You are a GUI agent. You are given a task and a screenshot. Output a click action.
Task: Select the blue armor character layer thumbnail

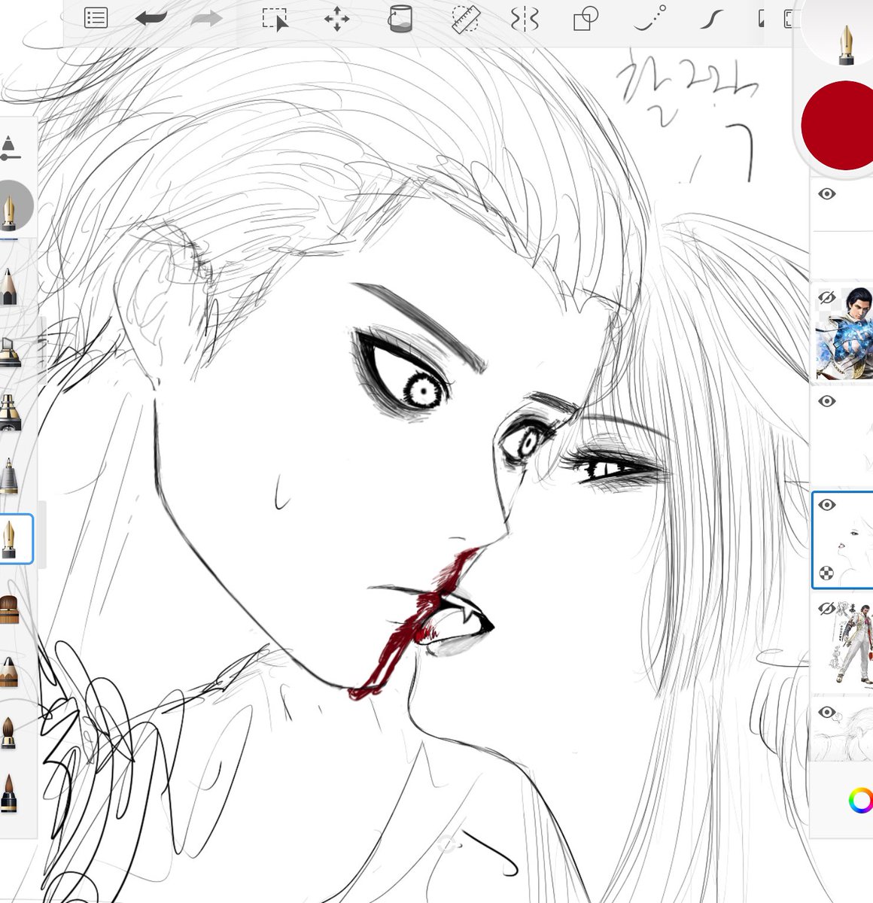(x=844, y=332)
